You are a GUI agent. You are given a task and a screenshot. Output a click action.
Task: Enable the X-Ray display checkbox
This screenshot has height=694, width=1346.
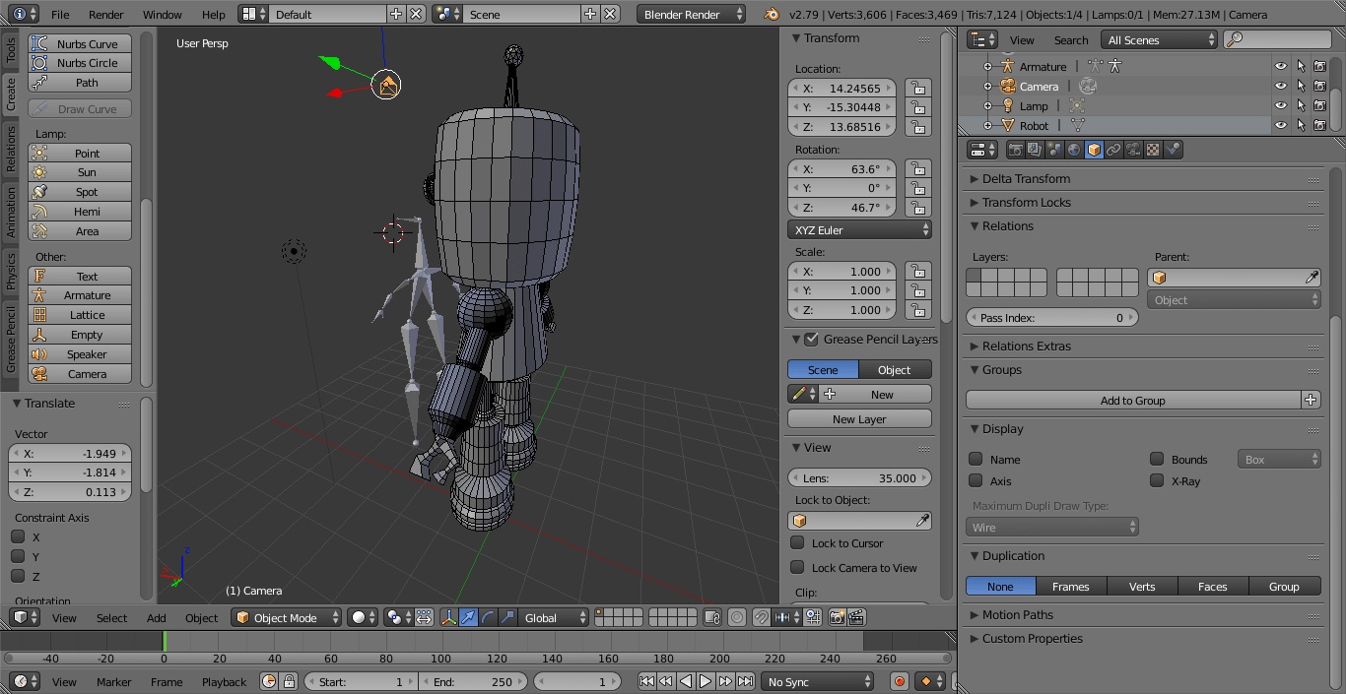pos(1157,480)
